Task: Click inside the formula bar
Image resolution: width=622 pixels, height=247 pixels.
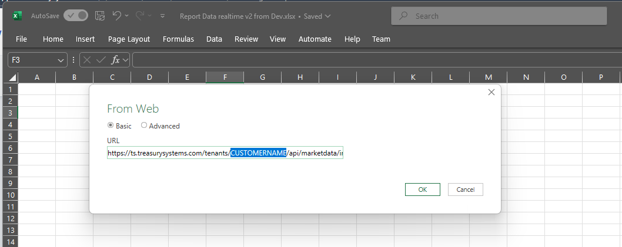Action: 377,60
